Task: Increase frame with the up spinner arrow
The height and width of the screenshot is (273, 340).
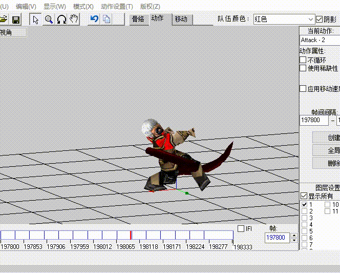Action: coord(294,236)
